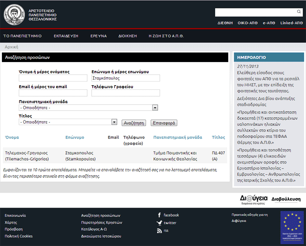Open the ΕΚΠΑΙΔΕΥΣΗ menu
Image resolution: width=306 pixels, height=246 pixels.
(x=66, y=36)
